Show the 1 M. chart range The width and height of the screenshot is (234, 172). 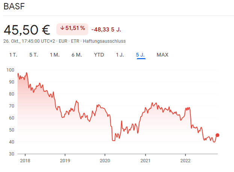point(54,55)
